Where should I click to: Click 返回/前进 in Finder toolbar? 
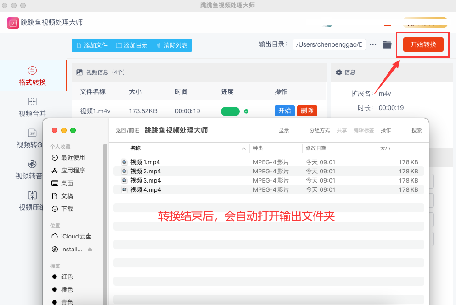pos(127,130)
